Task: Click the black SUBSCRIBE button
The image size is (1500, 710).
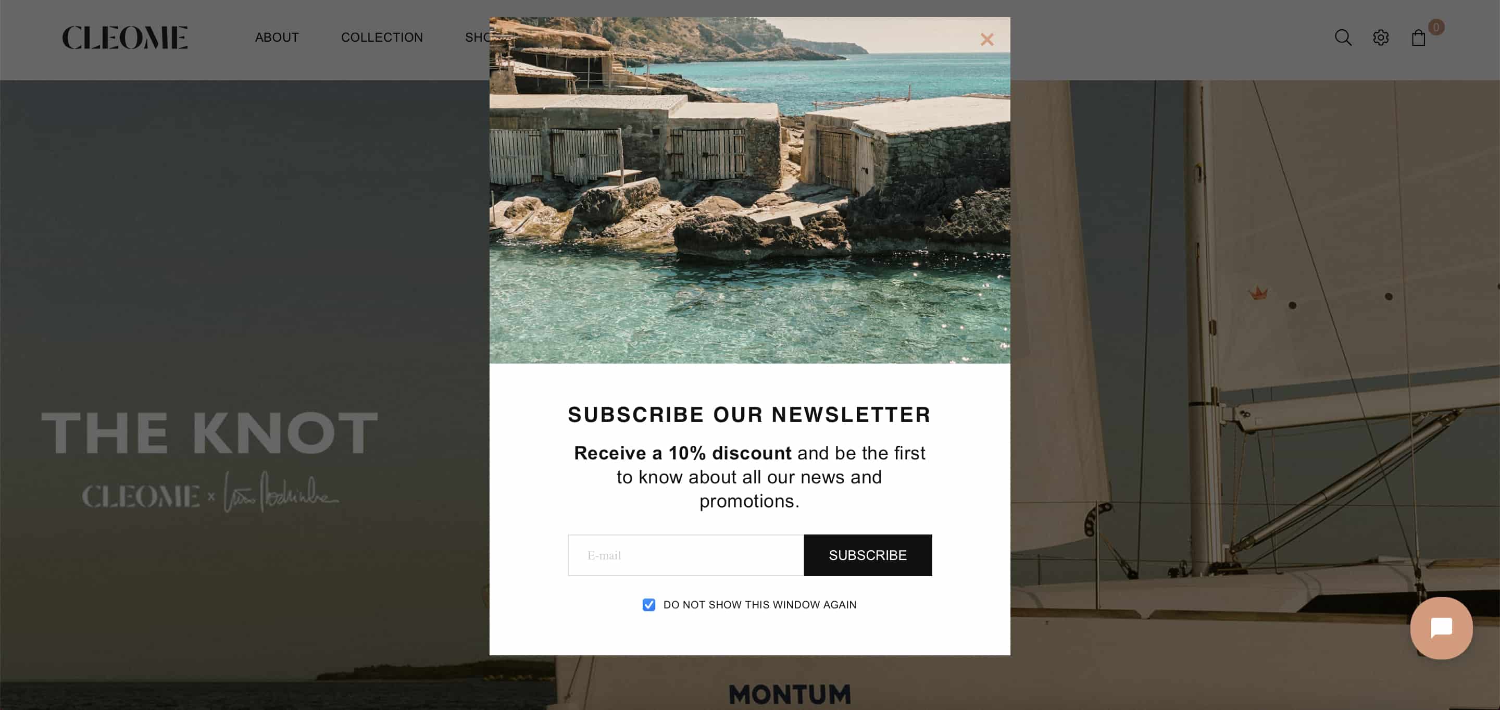Action: (x=868, y=555)
